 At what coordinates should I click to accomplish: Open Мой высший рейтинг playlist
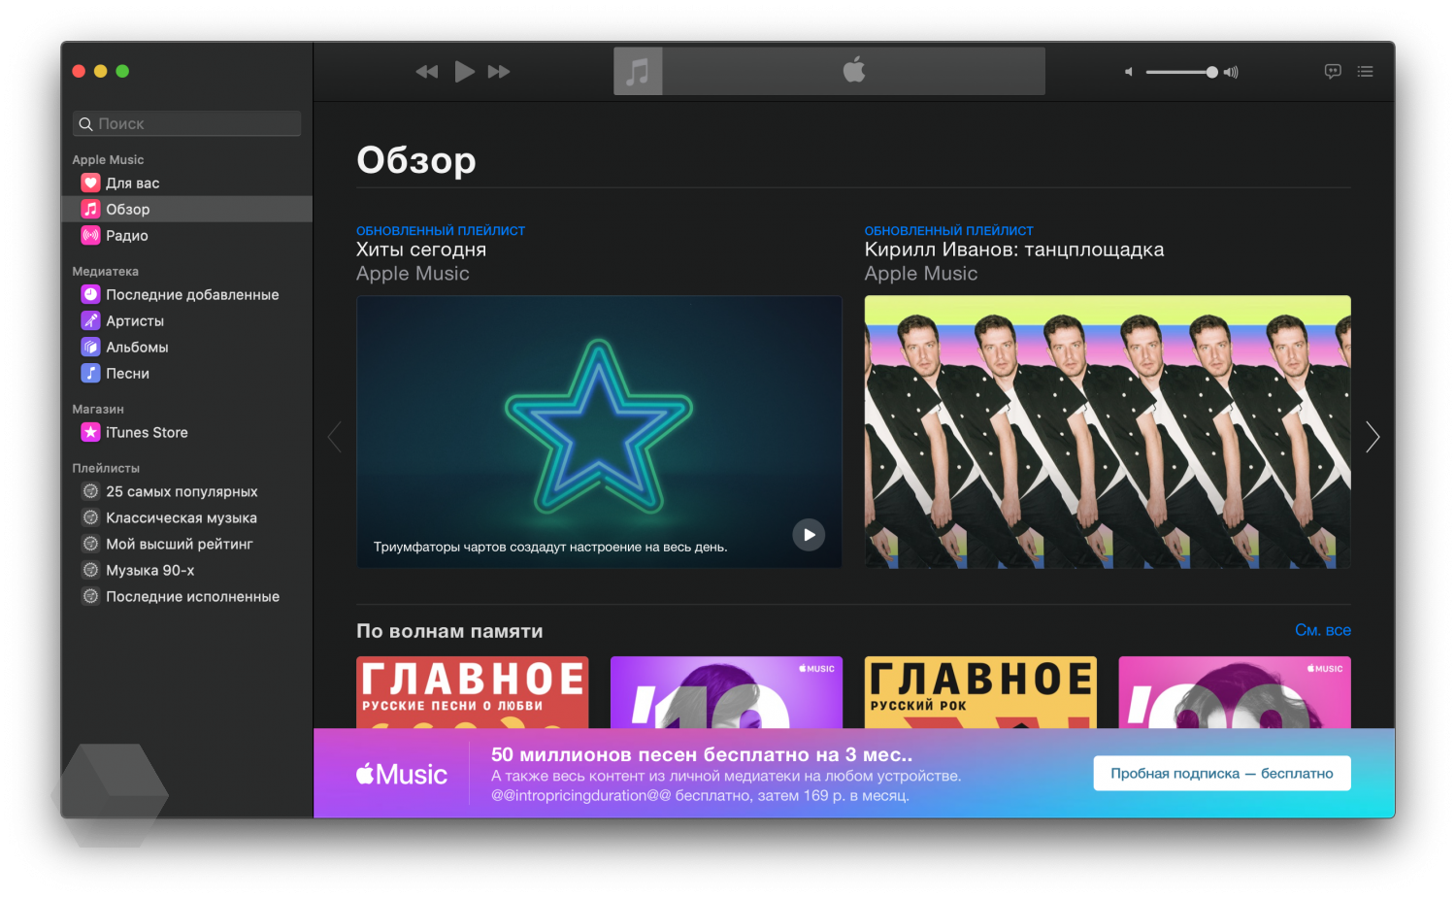(186, 544)
